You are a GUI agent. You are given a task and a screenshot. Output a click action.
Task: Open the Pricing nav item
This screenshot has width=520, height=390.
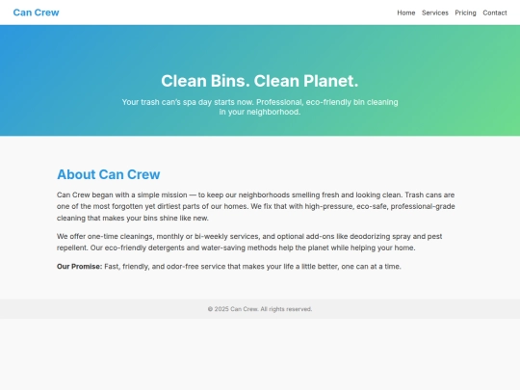(465, 13)
